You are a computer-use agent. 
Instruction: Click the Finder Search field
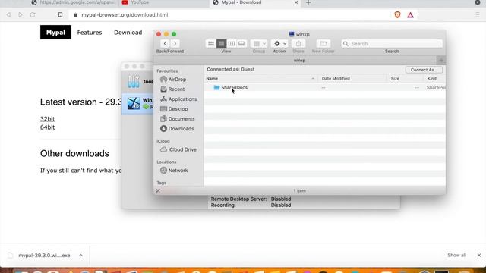[392, 44]
